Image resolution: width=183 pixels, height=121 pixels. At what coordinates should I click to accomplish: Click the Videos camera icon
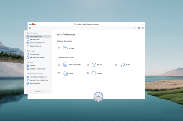point(94,73)
